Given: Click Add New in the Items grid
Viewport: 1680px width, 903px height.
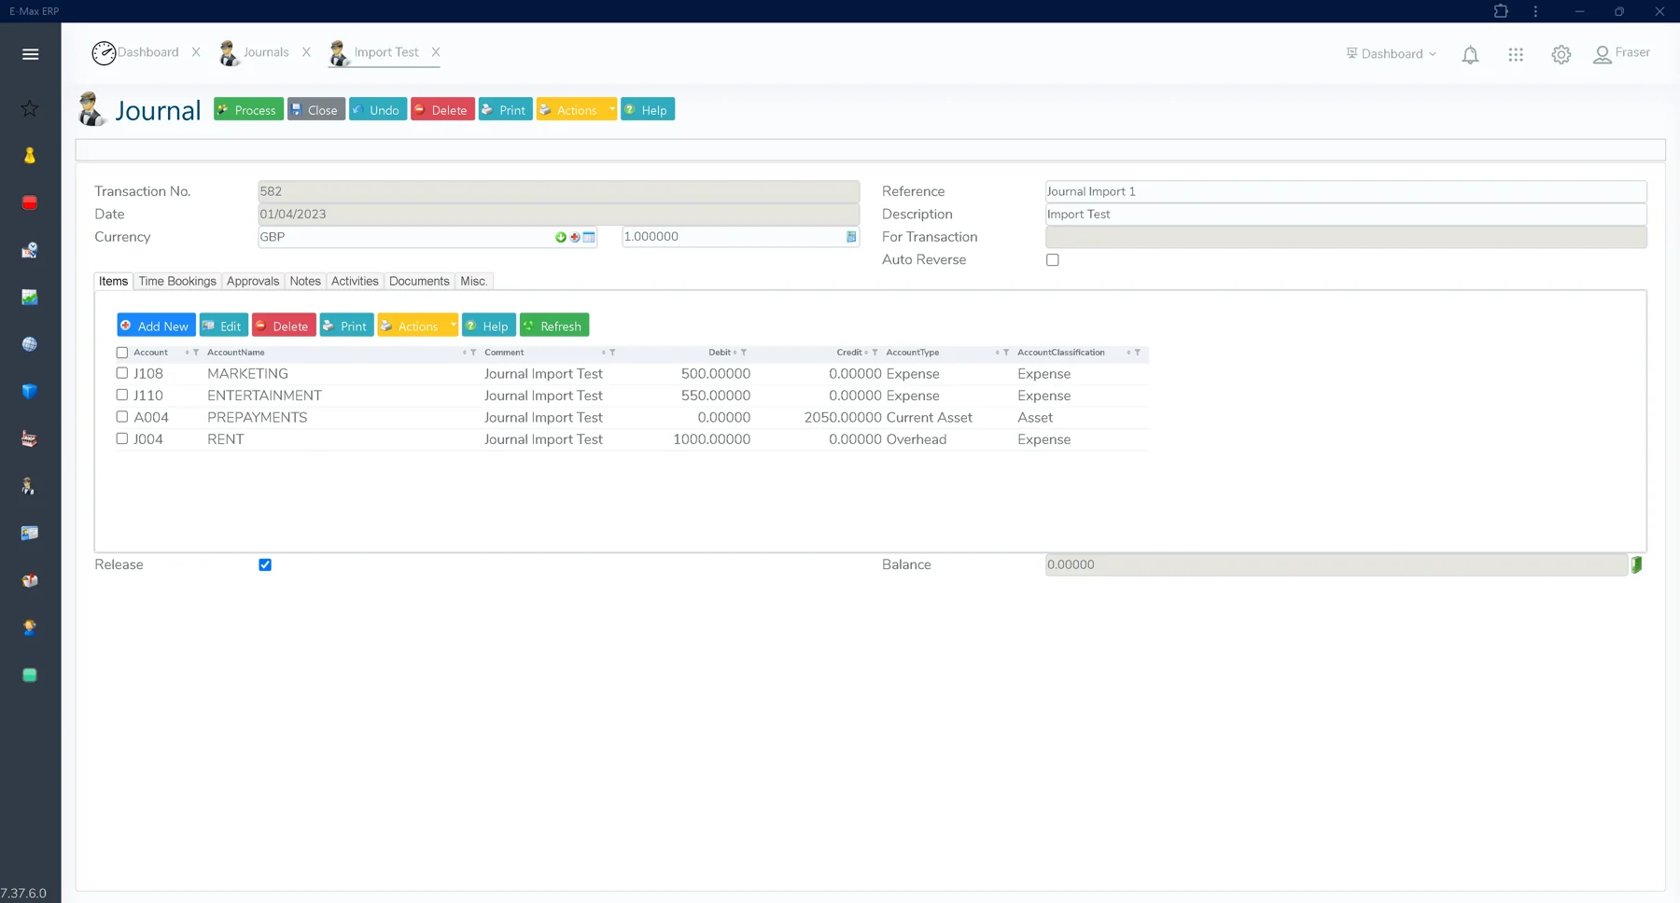Looking at the screenshot, I should pyautogui.click(x=156, y=325).
